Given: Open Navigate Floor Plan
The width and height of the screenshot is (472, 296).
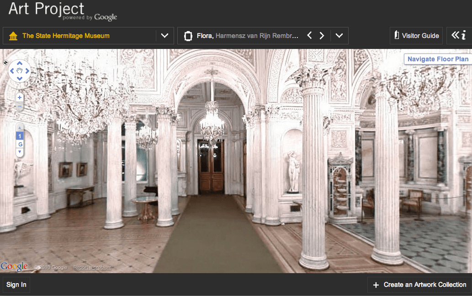Looking at the screenshot, I should point(438,59).
